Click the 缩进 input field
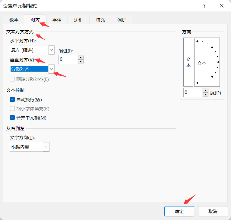Screen dimensions: 231x220 click(x=68, y=60)
